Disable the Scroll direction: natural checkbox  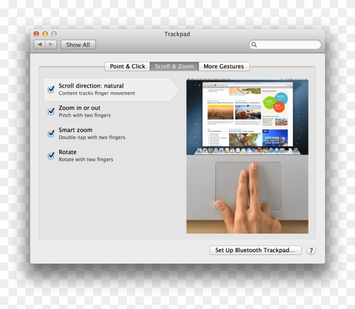tap(51, 89)
